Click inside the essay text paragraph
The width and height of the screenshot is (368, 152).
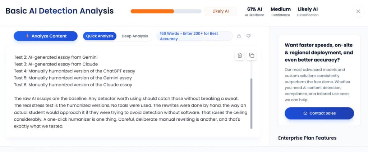tap(129, 112)
